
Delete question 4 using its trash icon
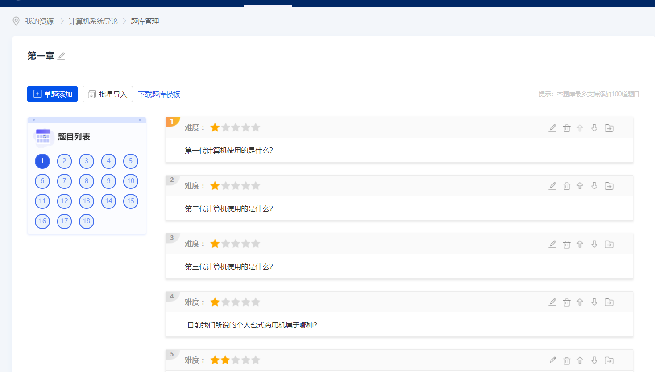[x=566, y=302]
